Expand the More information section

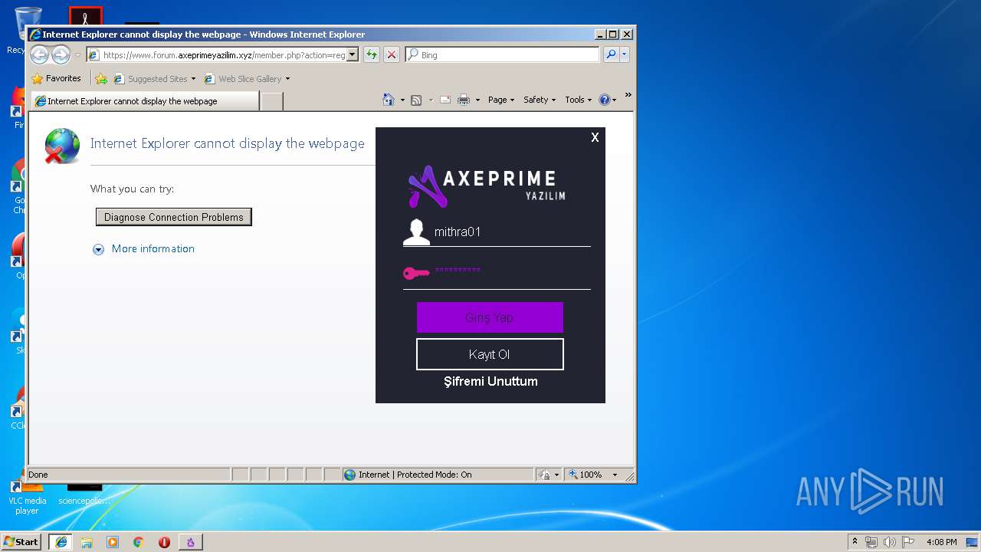pyautogui.click(x=143, y=249)
